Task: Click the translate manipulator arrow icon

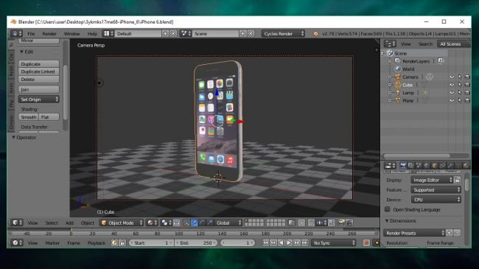Action: (x=194, y=223)
